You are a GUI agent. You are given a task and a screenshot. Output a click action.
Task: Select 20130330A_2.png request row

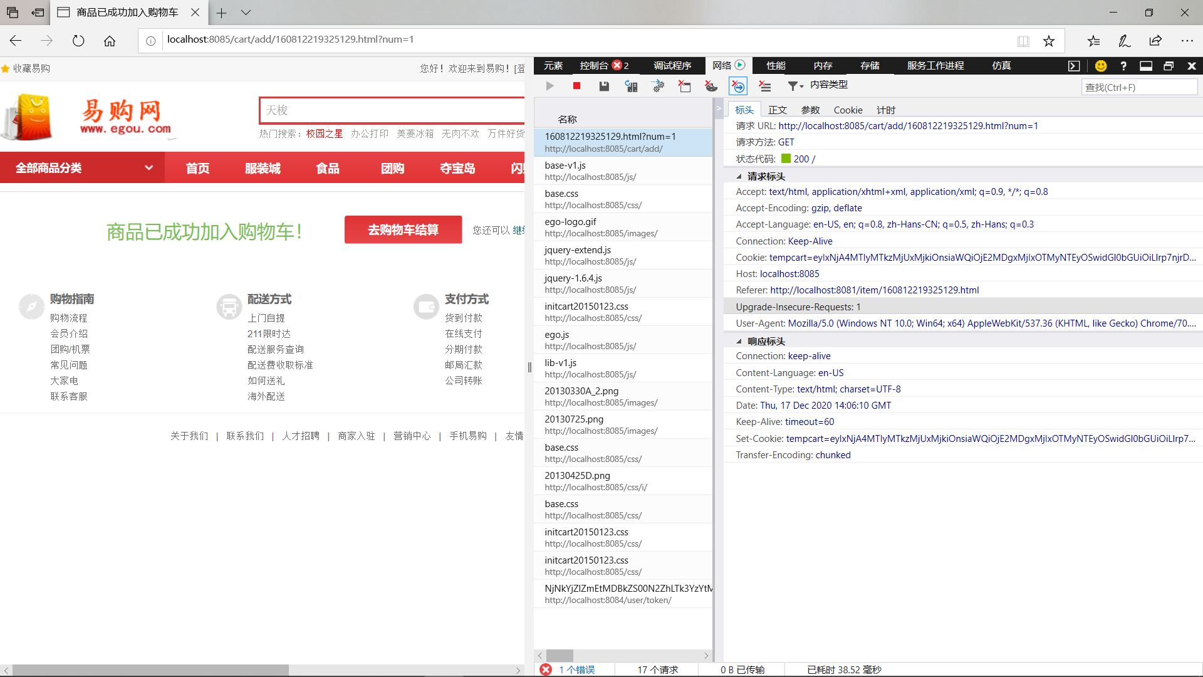click(623, 396)
